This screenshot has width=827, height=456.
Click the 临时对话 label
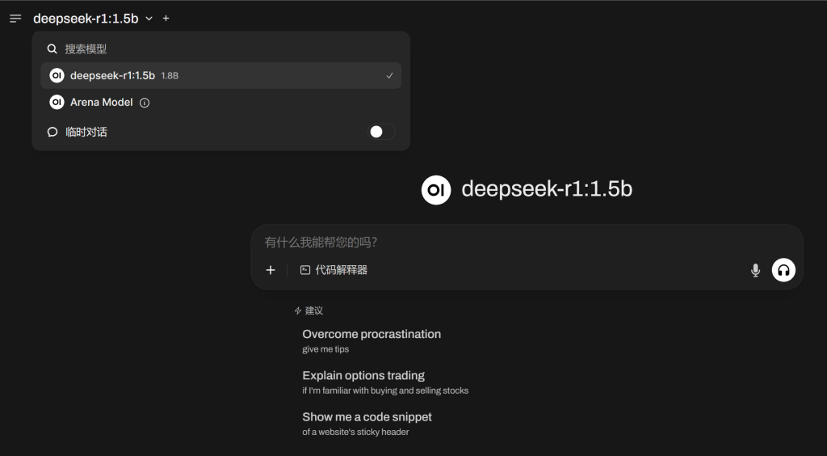coord(86,132)
